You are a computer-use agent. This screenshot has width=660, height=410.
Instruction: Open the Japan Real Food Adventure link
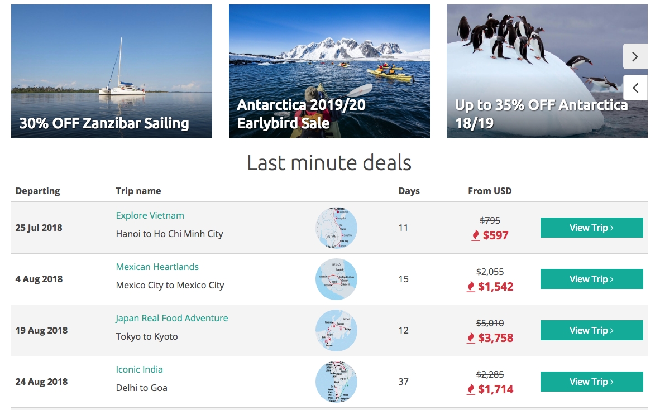click(x=171, y=318)
